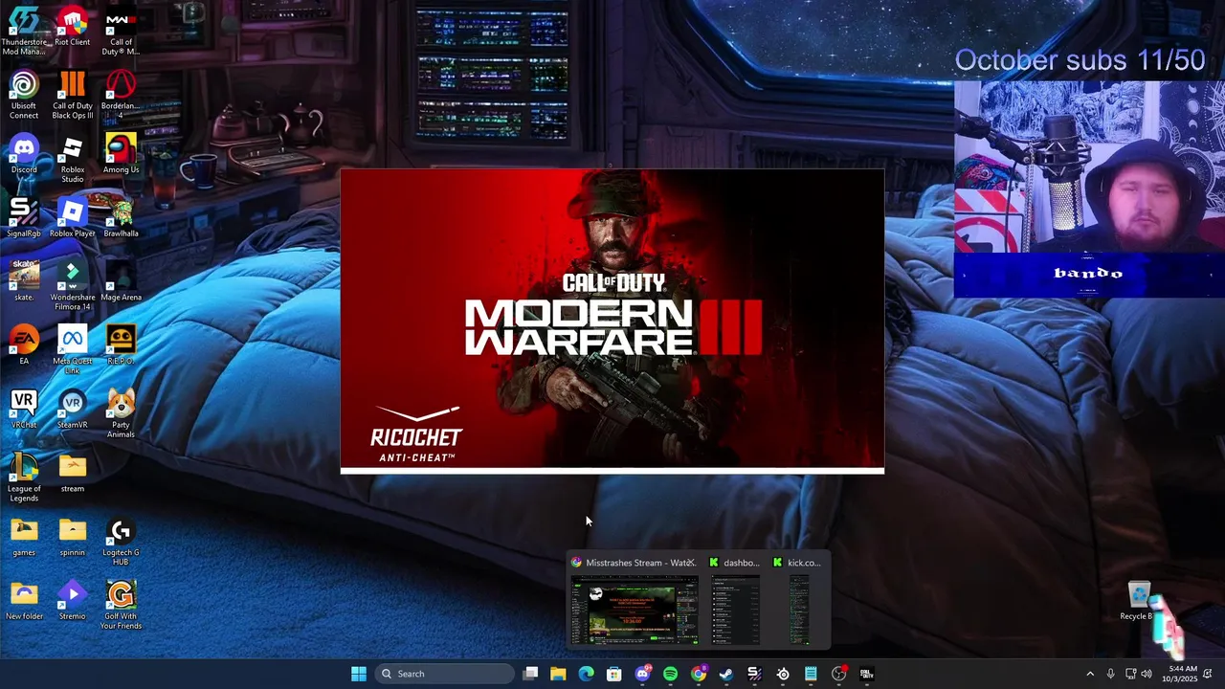Open the skate. game shortcut

[x=24, y=282]
